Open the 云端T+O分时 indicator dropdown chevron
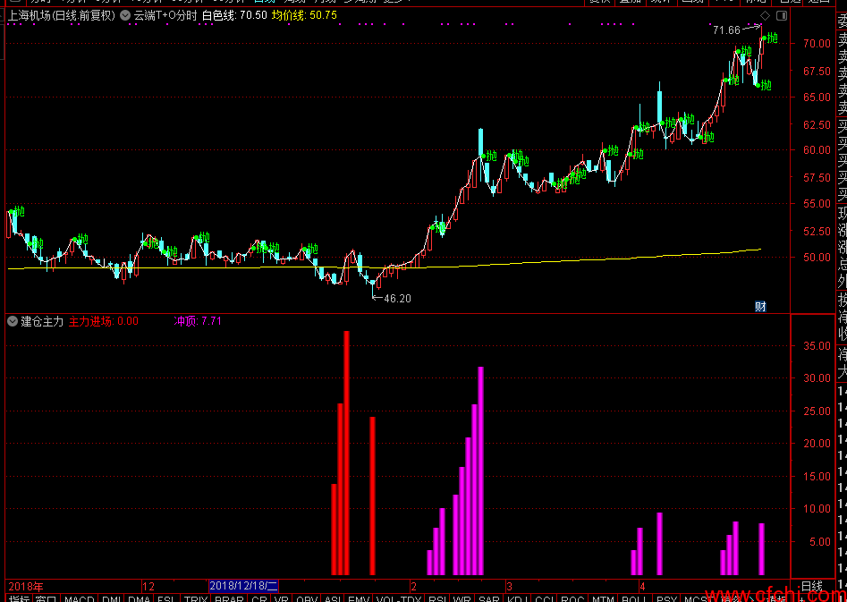 (x=125, y=16)
